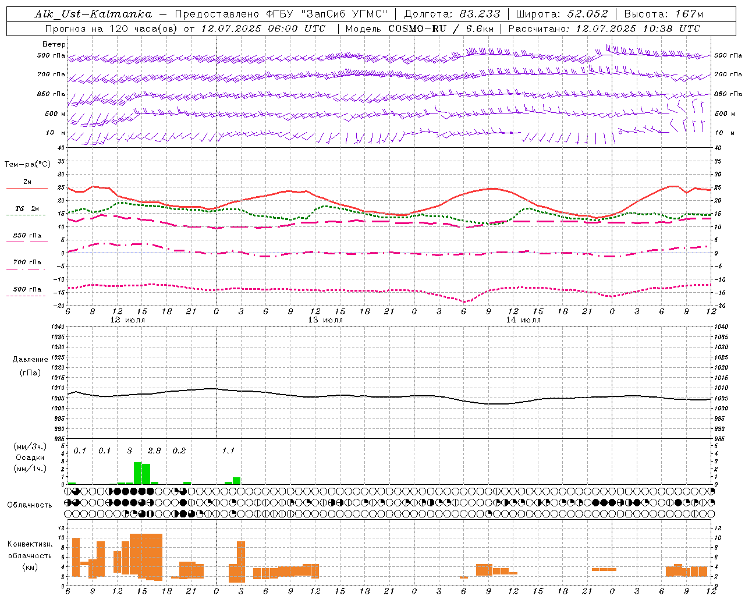
Task: Select the provider text ФГБУ "ЗапСиб УГМС"
Action: tap(327, 14)
